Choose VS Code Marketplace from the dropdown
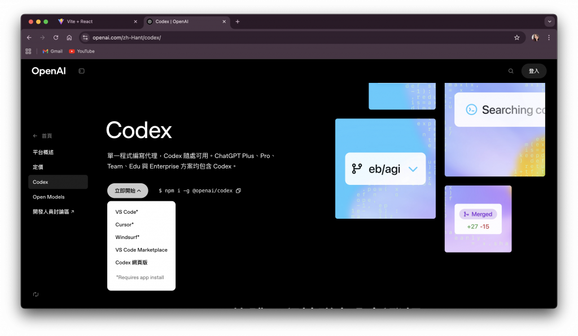The height and width of the screenshot is (336, 578). (x=141, y=250)
